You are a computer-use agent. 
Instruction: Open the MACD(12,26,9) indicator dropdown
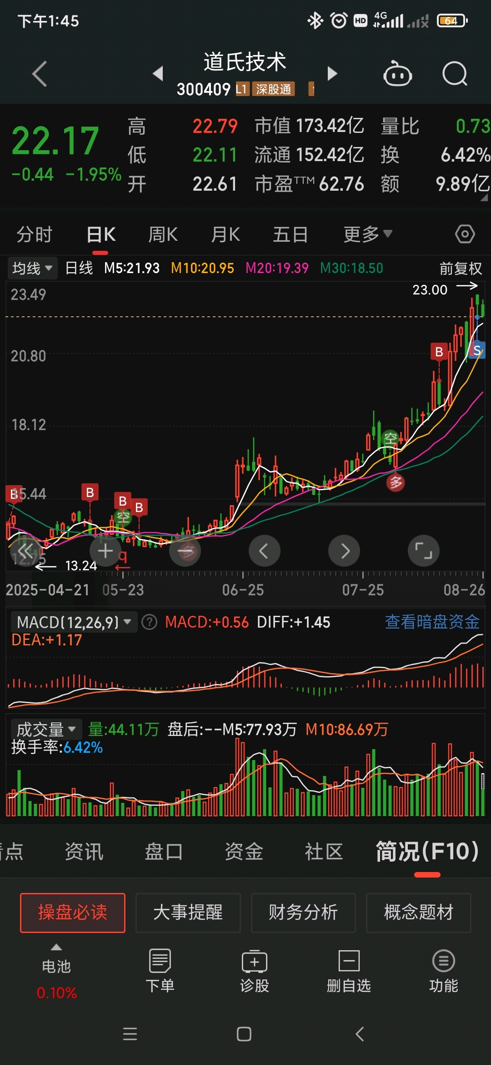click(74, 622)
